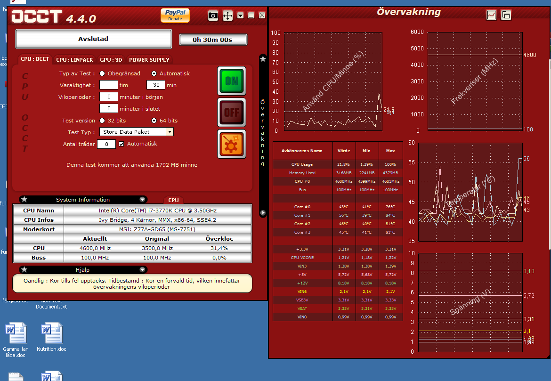Click the move window arrows icon
551x381 pixels.
tap(228, 16)
